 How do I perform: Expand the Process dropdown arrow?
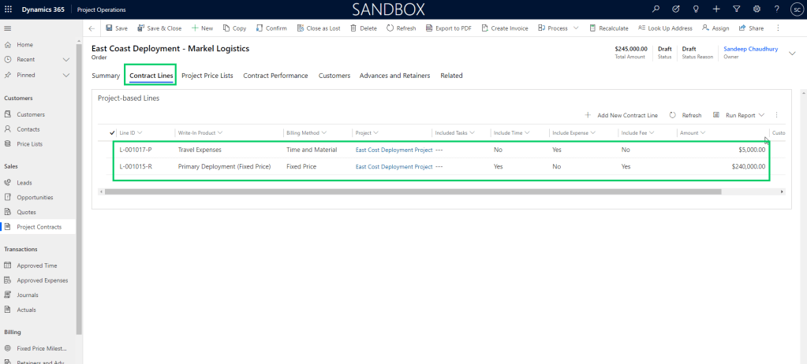[576, 28]
